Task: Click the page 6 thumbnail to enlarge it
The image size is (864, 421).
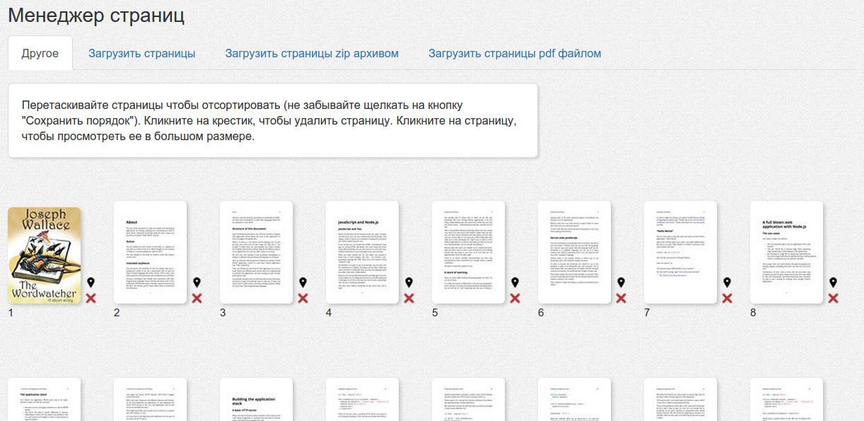Action: (574, 253)
